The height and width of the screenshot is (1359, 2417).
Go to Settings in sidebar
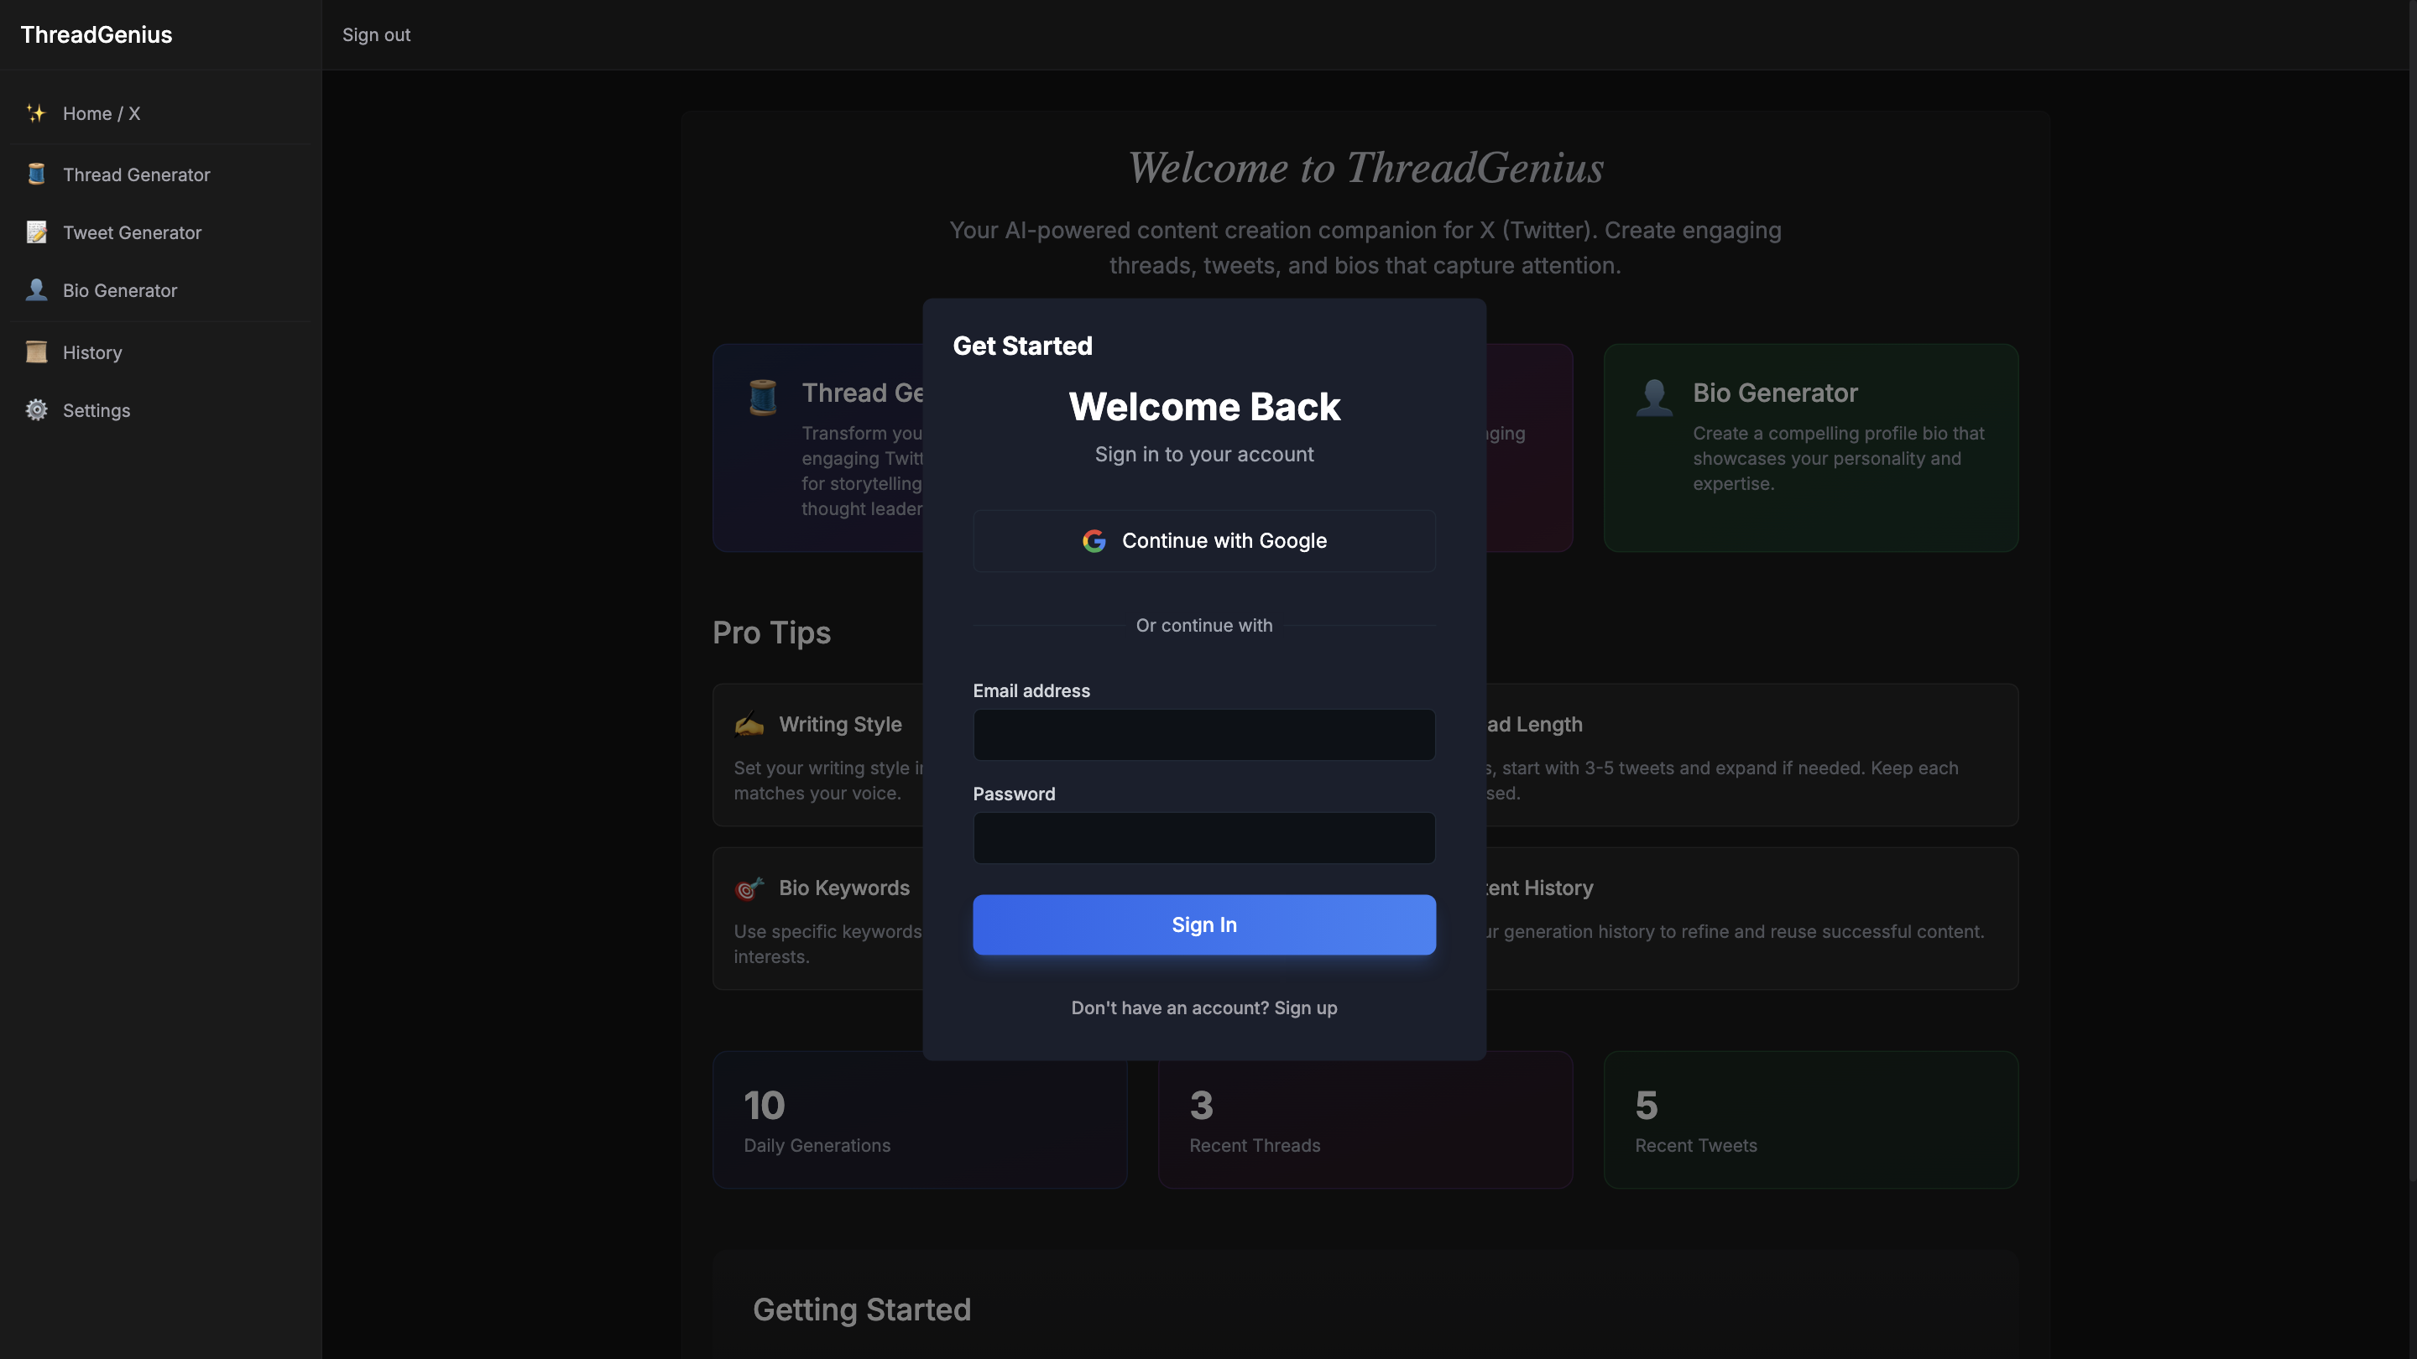click(x=96, y=410)
